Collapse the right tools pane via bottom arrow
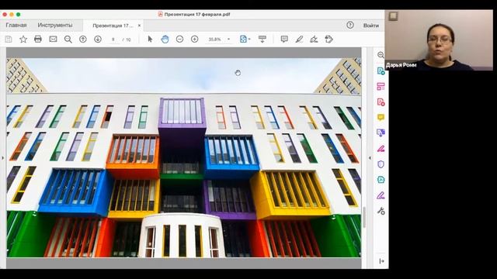Viewport: 497px width, 279px height. (x=381, y=261)
